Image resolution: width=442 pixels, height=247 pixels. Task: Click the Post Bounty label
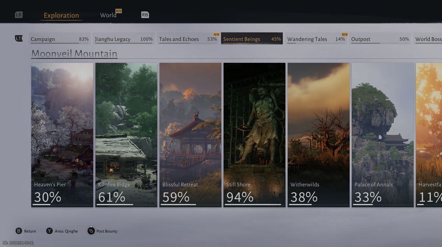click(x=107, y=231)
